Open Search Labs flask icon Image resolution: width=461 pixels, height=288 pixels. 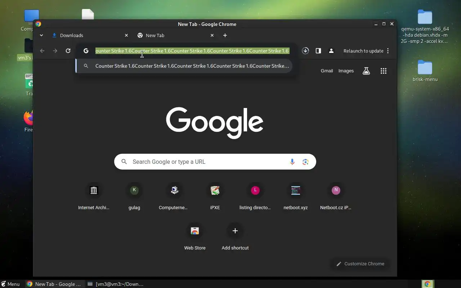(366, 71)
